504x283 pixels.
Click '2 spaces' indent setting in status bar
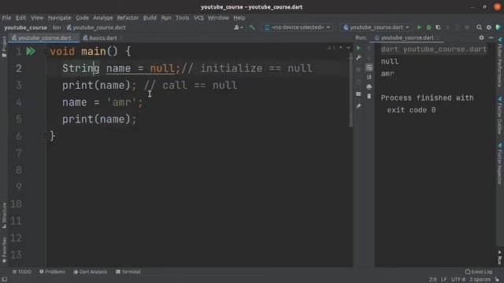480,280
